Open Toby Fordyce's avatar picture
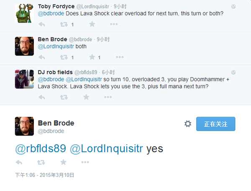The image size is (251, 191). click(x=24, y=13)
